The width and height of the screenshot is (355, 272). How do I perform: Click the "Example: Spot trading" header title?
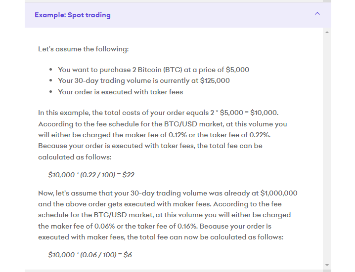[73, 15]
